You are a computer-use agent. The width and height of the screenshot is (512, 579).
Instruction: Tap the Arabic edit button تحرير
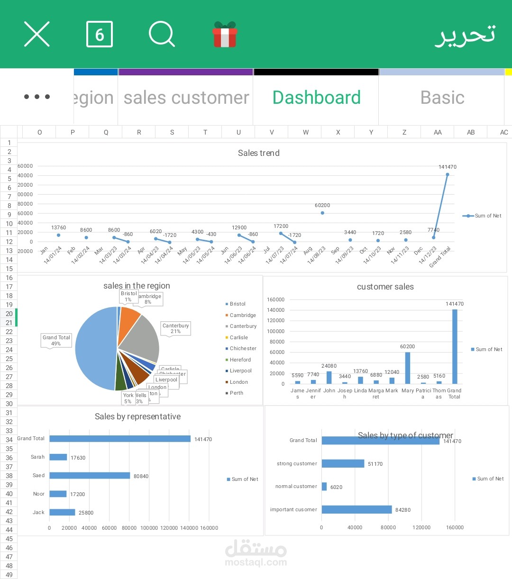pyautogui.click(x=465, y=35)
